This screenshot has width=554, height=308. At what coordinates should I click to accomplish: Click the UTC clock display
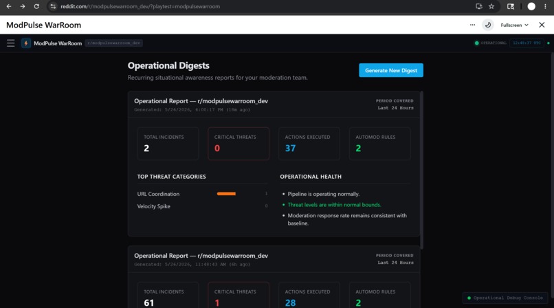[527, 43]
